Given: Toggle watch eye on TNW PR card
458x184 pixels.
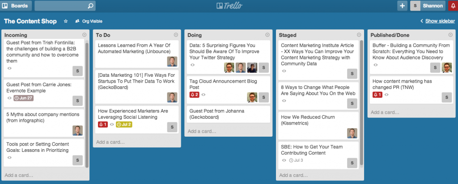Looking at the screenshot, I should pyautogui.click(x=387, y=95).
